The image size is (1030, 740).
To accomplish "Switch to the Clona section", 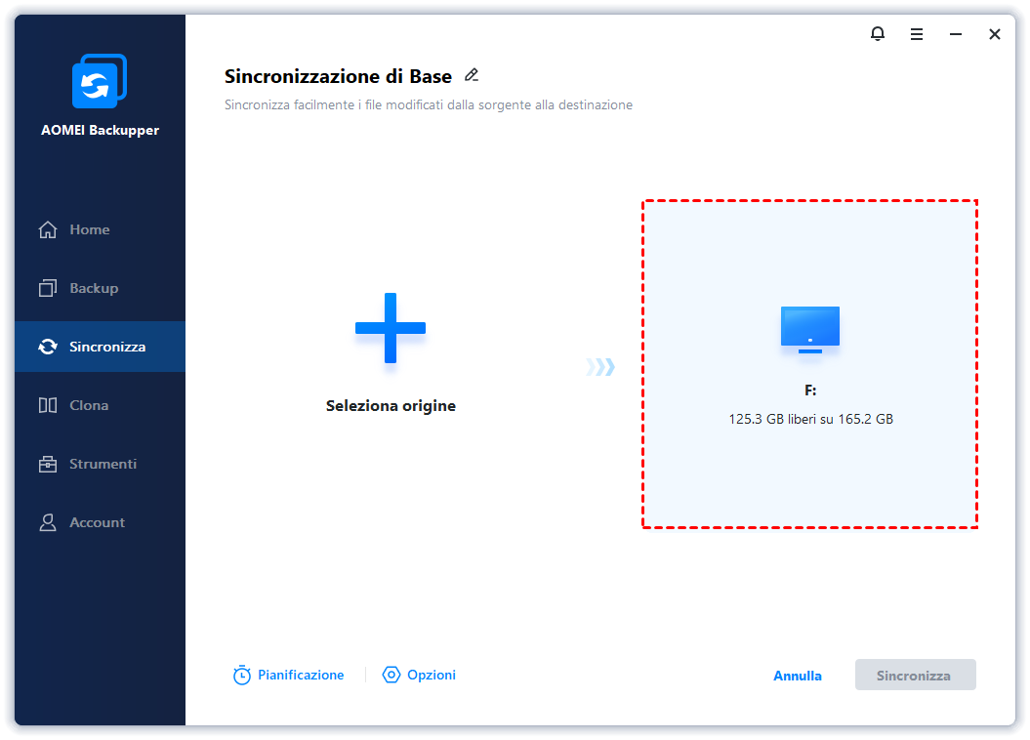I will (88, 405).
